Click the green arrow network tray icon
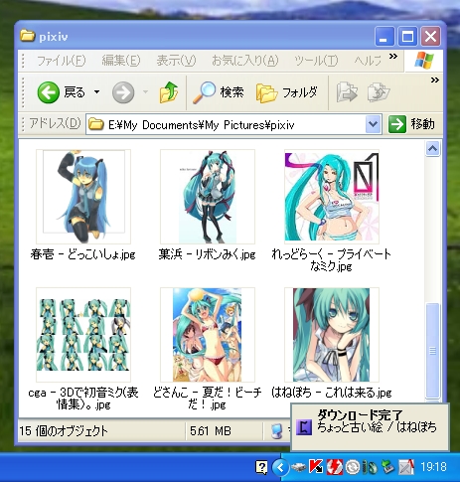 tap(387, 467)
